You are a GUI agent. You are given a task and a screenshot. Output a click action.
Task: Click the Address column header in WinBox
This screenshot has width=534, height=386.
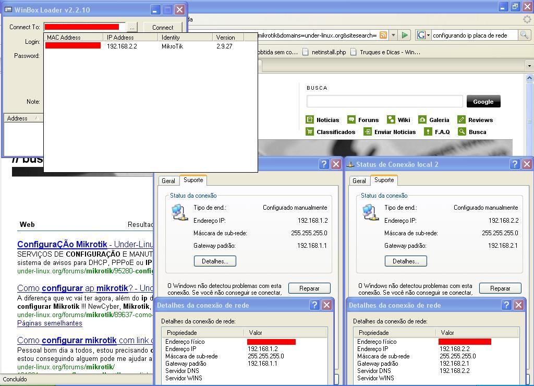click(x=23, y=118)
